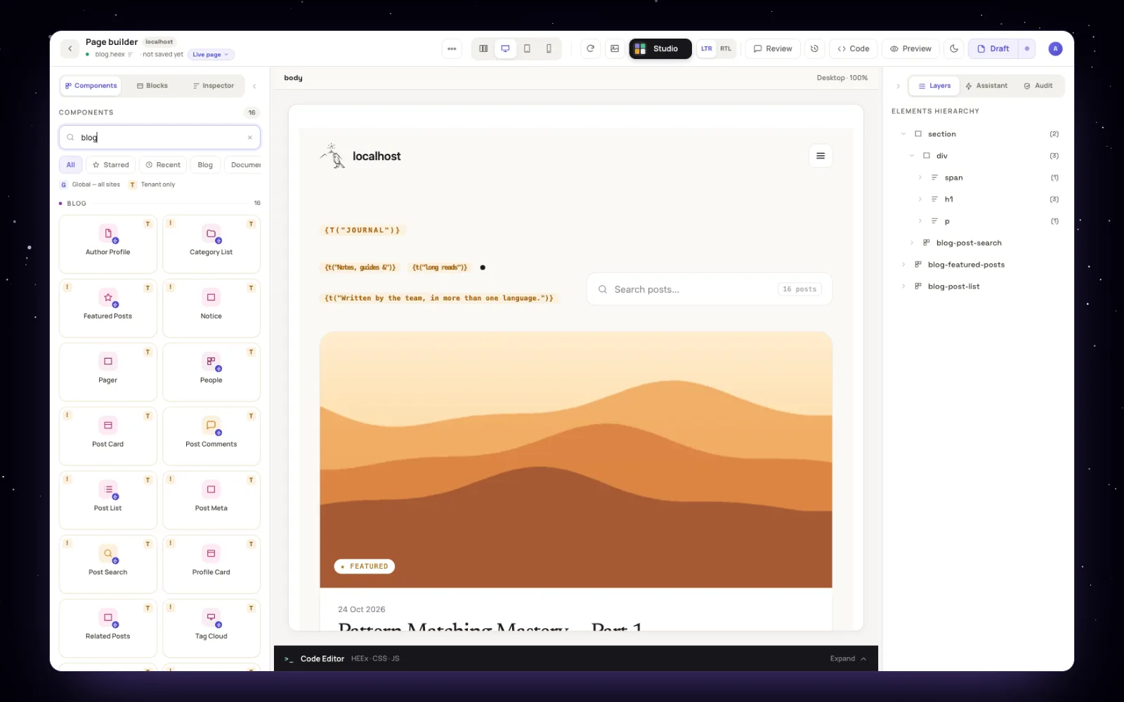Switch to the Blocks tab
The height and width of the screenshot is (702, 1124).
[x=152, y=86]
